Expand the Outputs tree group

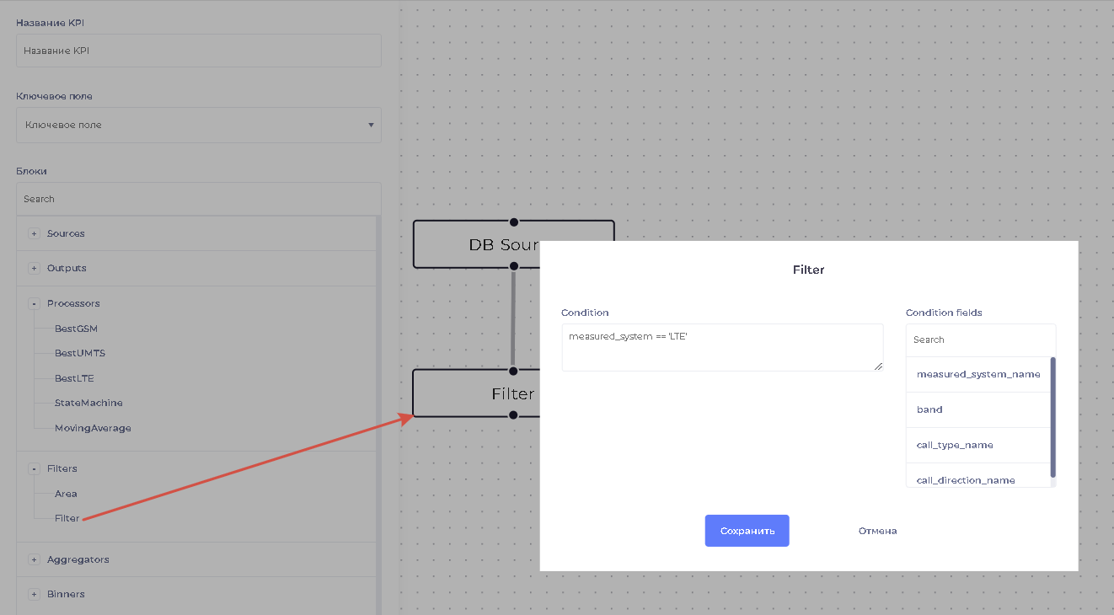point(35,268)
